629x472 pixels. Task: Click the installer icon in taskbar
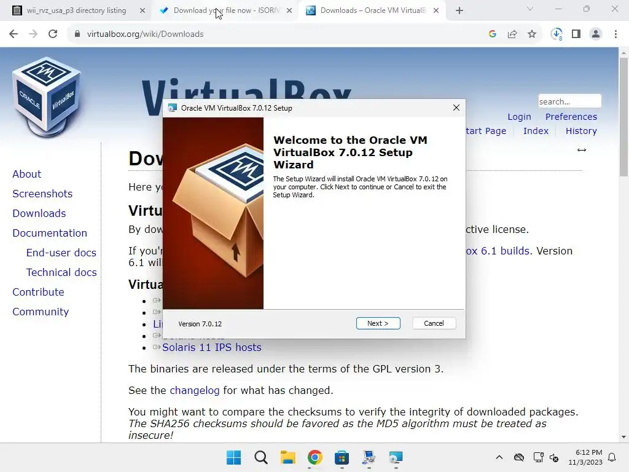point(369,457)
